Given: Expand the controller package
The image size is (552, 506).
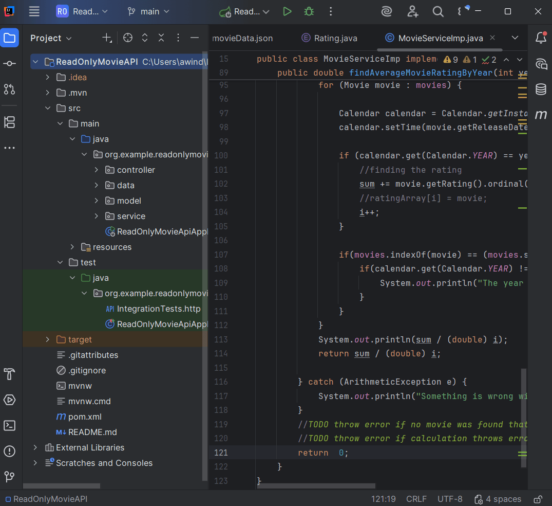Looking at the screenshot, I should click(x=97, y=170).
